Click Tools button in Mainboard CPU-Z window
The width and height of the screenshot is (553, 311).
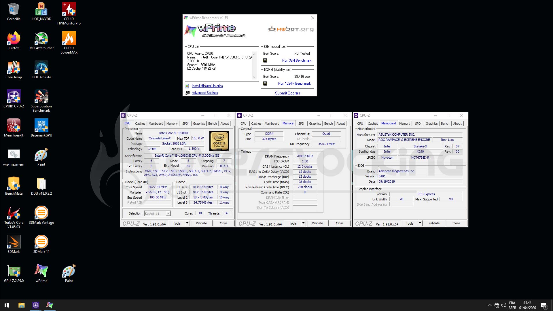tap(410, 223)
